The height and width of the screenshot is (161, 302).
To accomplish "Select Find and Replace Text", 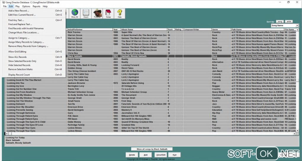I will pyautogui.click(x=34, y=24).
